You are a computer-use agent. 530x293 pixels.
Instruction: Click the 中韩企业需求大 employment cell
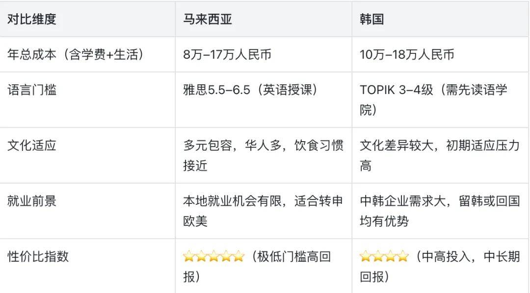439,210
